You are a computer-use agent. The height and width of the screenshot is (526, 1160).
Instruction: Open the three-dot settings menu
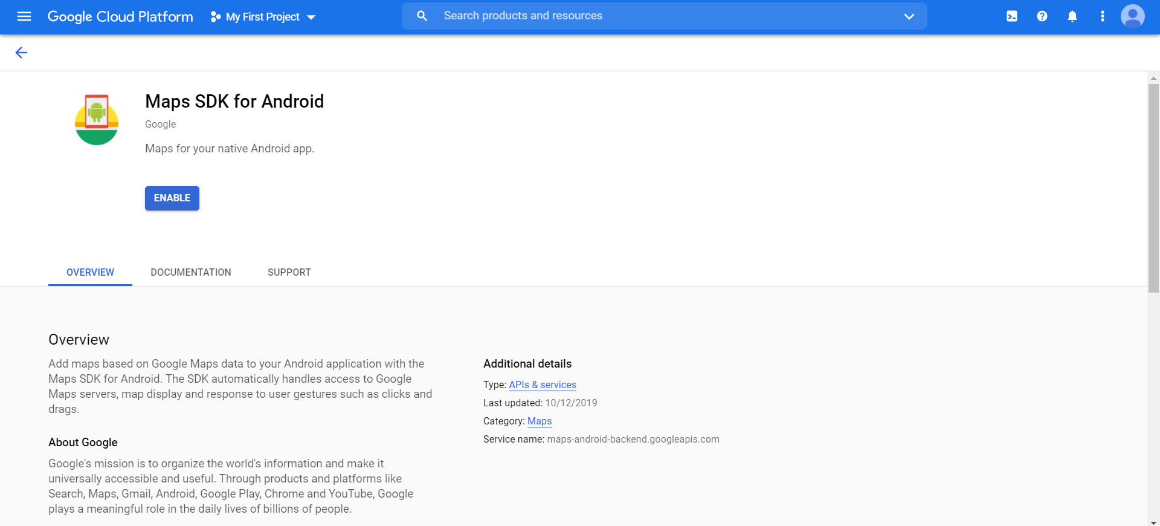[1103, 16]
